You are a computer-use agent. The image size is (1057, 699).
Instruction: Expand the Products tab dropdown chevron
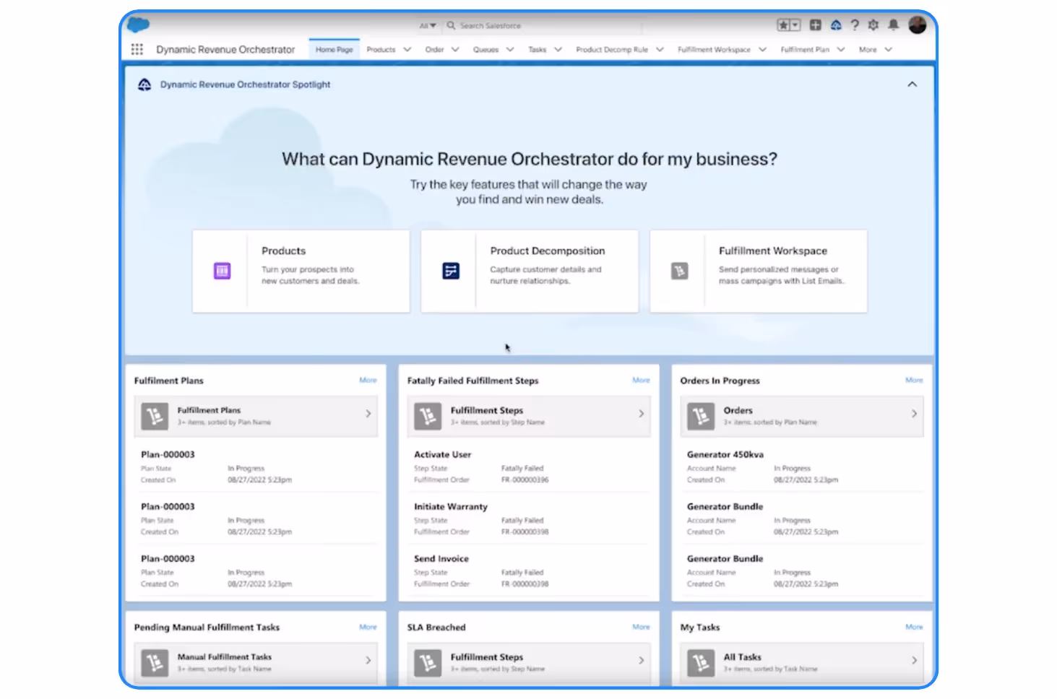(407, 50)
